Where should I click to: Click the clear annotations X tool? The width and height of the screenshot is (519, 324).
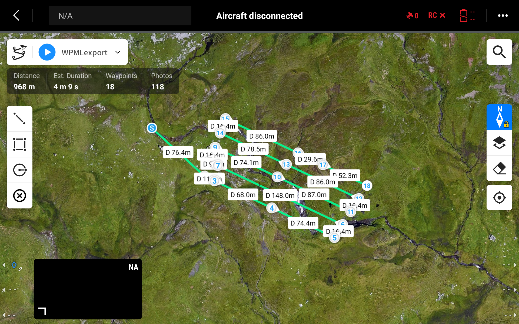19,195
